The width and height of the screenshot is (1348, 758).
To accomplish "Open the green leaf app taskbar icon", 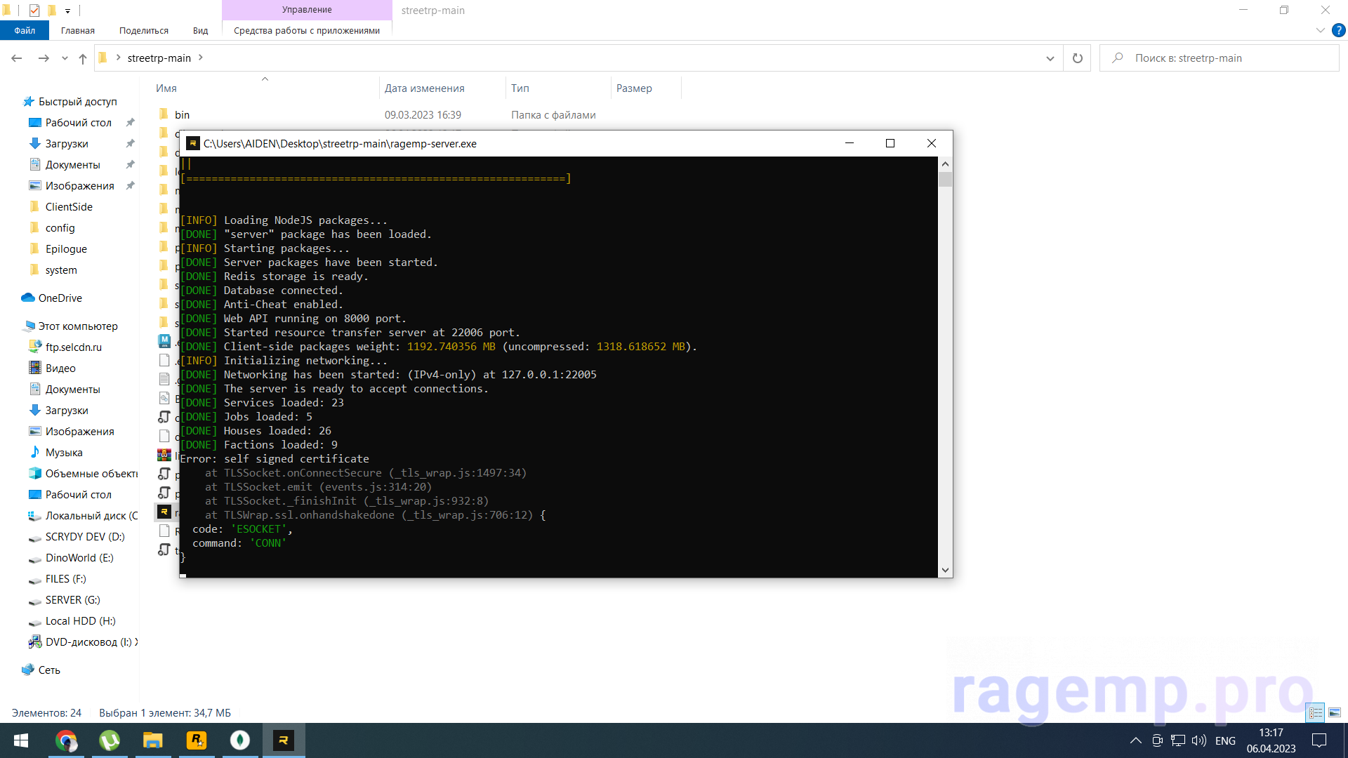I will (240, 740).
